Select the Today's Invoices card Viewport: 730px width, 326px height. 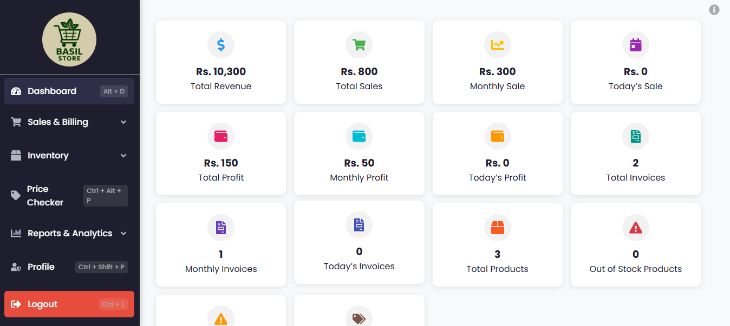coord(359,242)
